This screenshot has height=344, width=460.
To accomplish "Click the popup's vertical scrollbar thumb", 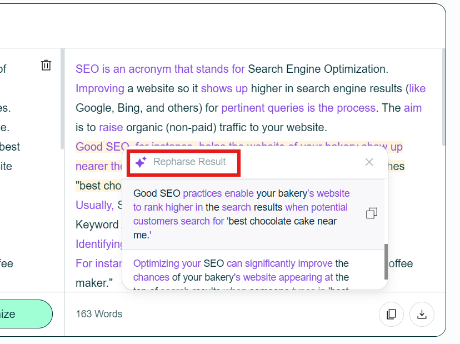I will pyautogui.click(x=386, y=262).
